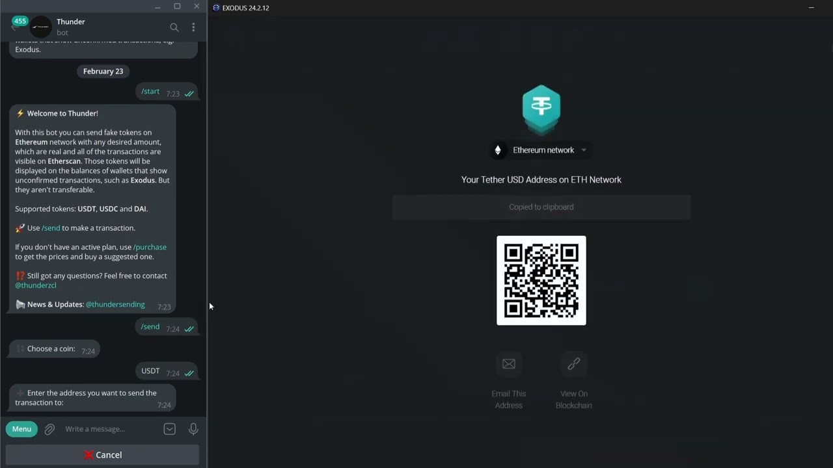Open the three-dot chat options menu
This screenshot has height=468, width=833.
(x=193, y=27)
